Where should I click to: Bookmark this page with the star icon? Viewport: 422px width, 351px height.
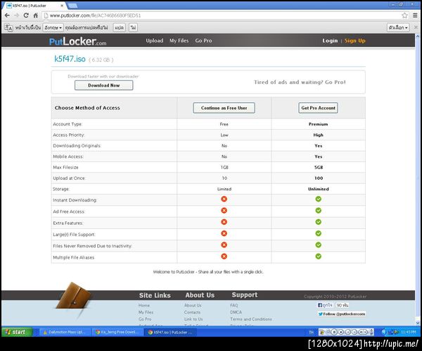(405, 16)
